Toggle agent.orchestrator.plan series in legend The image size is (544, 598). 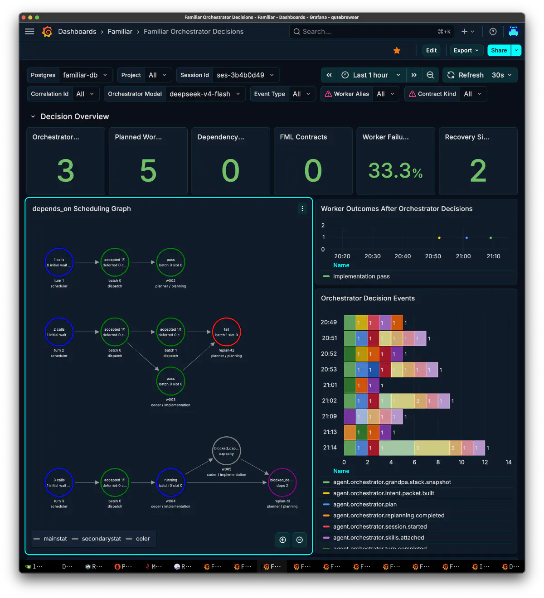(x=365, y=504)
